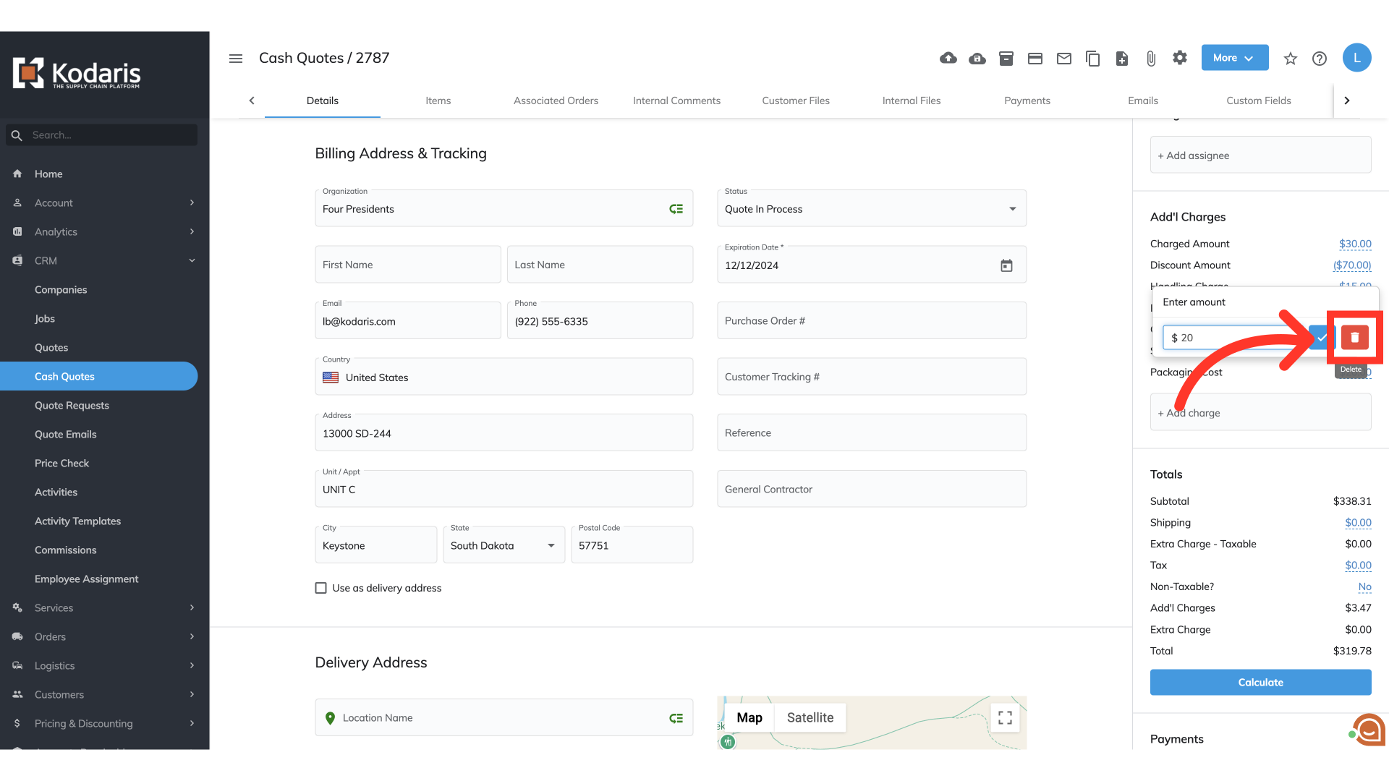Click the Calculate button
Image resolution: width=1389 pixels, height=781 pixels.
(x=1260, y=682)
